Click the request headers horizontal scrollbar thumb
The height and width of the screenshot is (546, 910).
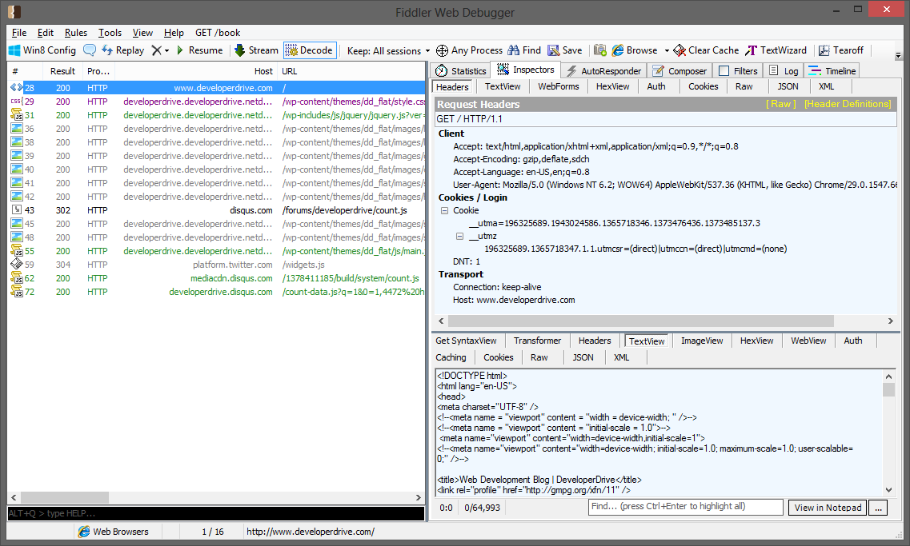pos(641,321)
